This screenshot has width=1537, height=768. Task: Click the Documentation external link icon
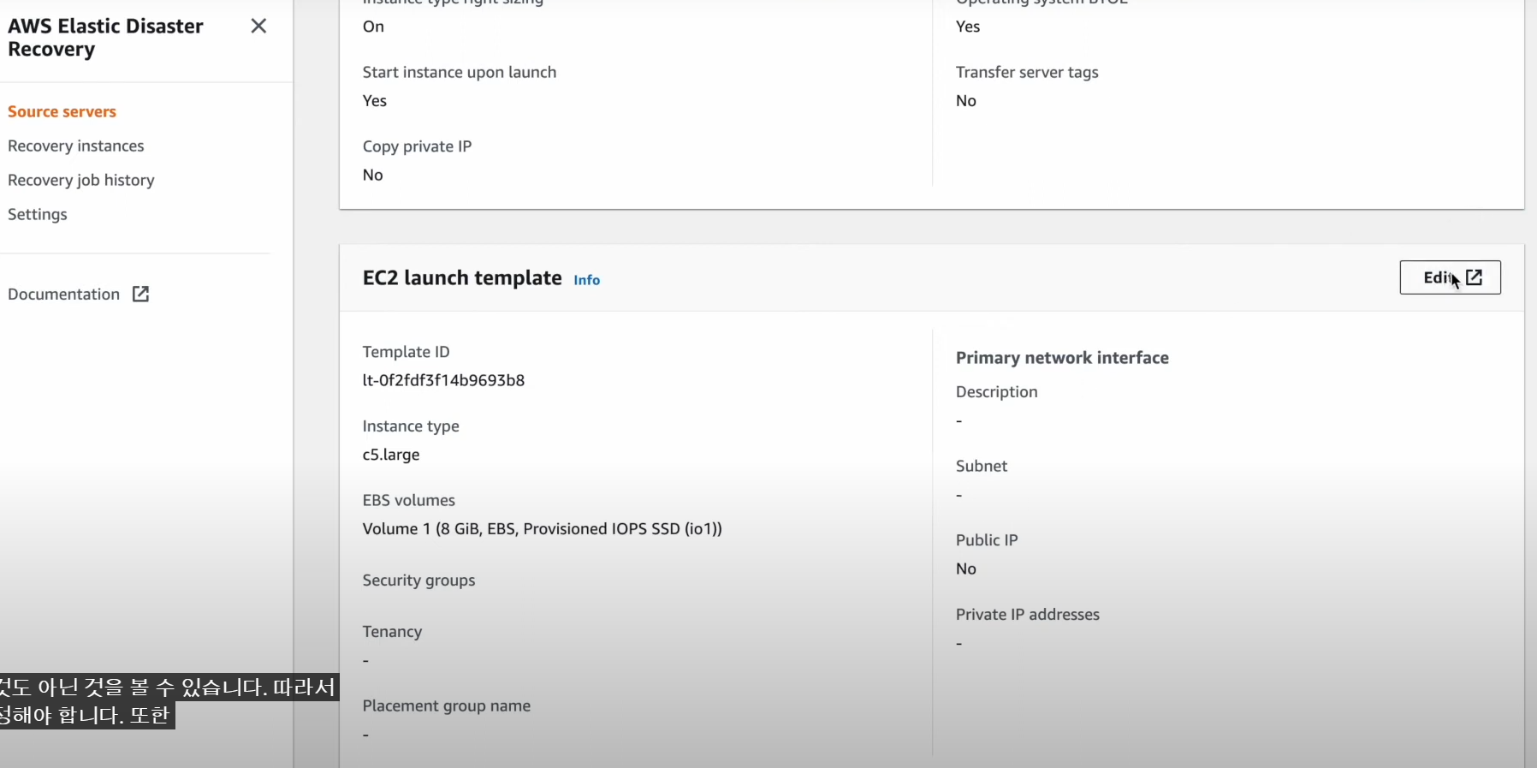(x=141, y=294)
